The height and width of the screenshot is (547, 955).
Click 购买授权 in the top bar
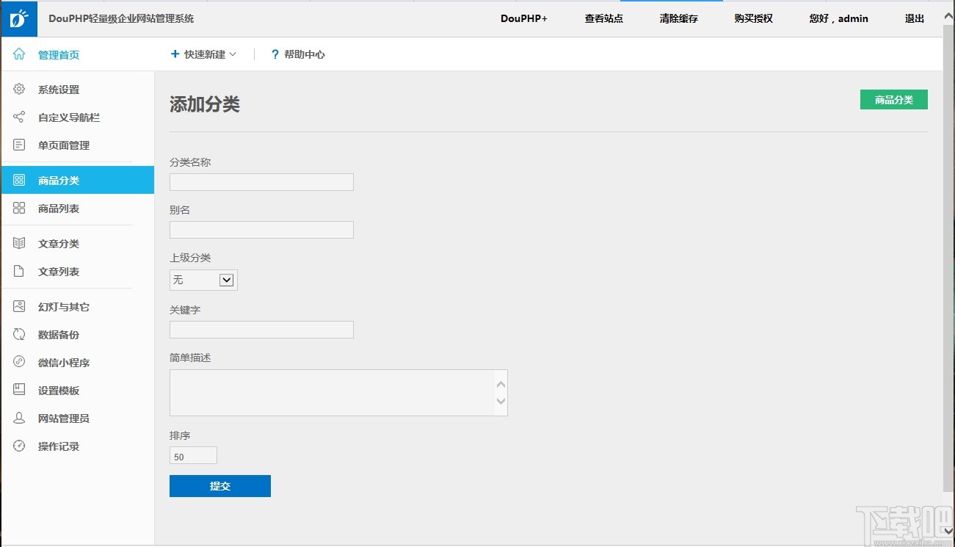[x=754, y=19]
